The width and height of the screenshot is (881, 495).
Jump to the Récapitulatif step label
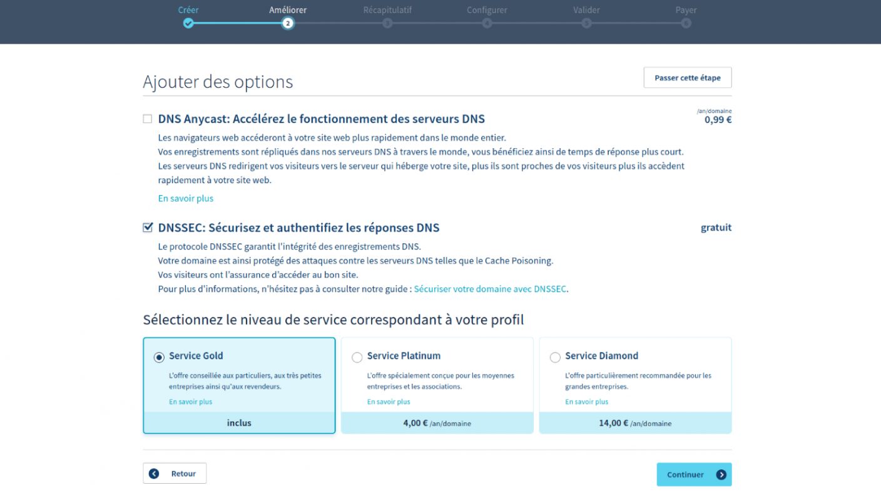tap(387, 10)
